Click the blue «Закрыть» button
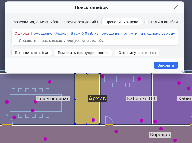Viewport: 192px width, 143px height. [x=166, y=65]
